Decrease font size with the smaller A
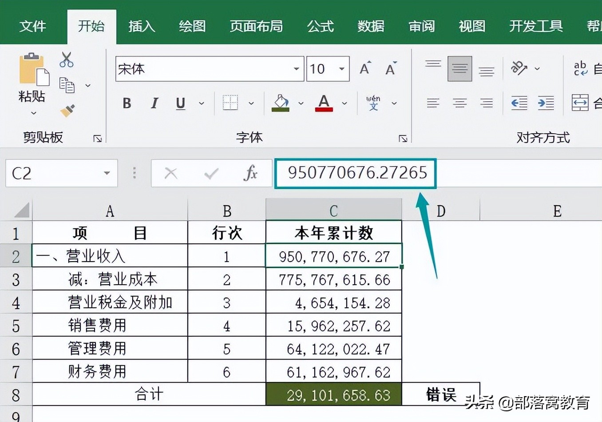Screen dimensions: 602x422 (x=391, y=68)
